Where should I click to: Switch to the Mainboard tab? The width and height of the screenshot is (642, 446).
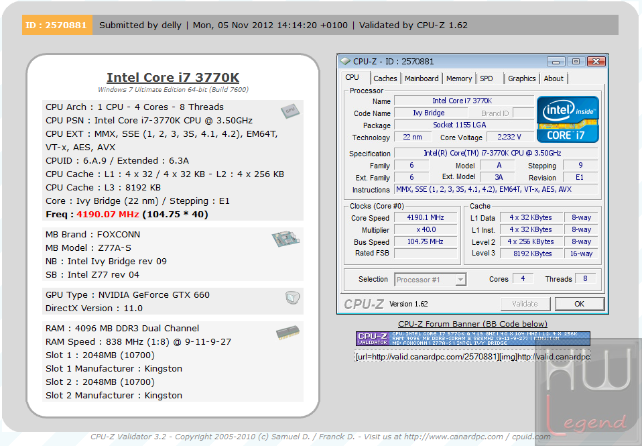coord(422,78)
